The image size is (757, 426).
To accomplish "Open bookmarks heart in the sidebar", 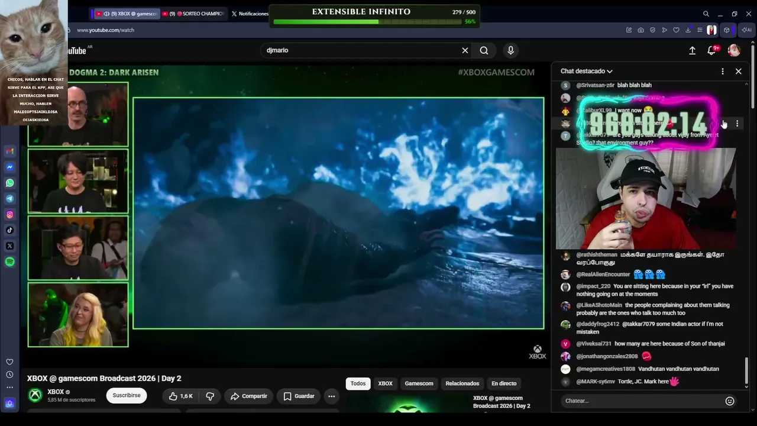I will click(9, 362).
